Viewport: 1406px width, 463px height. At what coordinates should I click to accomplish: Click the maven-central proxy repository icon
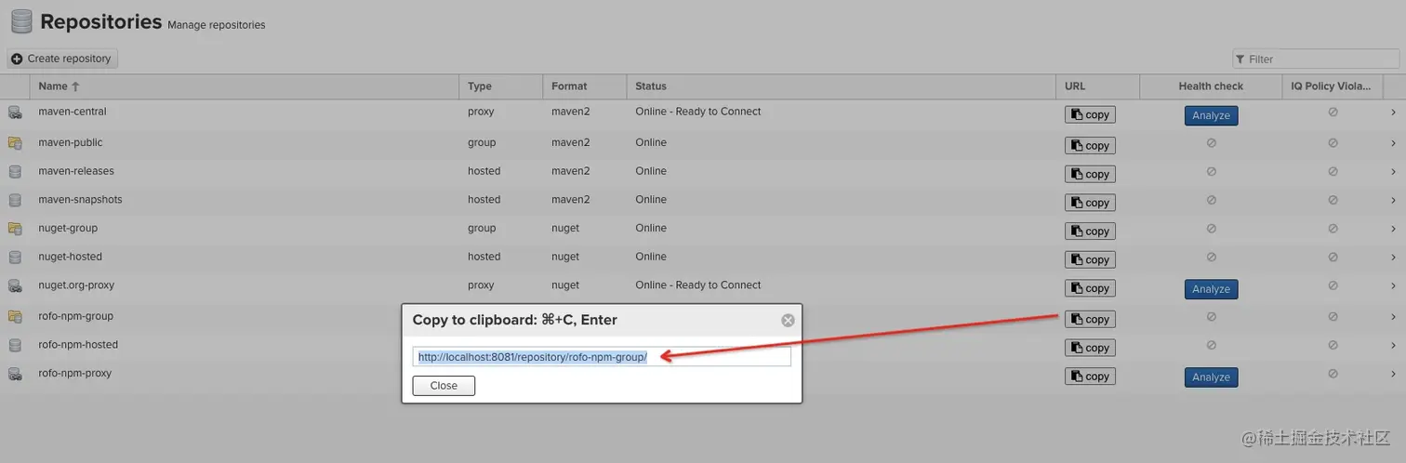[15, 112]
